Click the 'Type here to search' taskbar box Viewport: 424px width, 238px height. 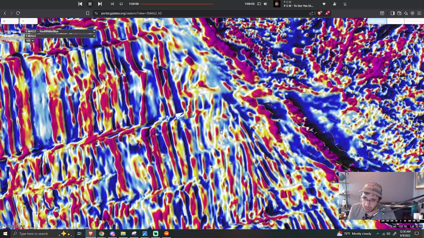click(x=42, y=234)
